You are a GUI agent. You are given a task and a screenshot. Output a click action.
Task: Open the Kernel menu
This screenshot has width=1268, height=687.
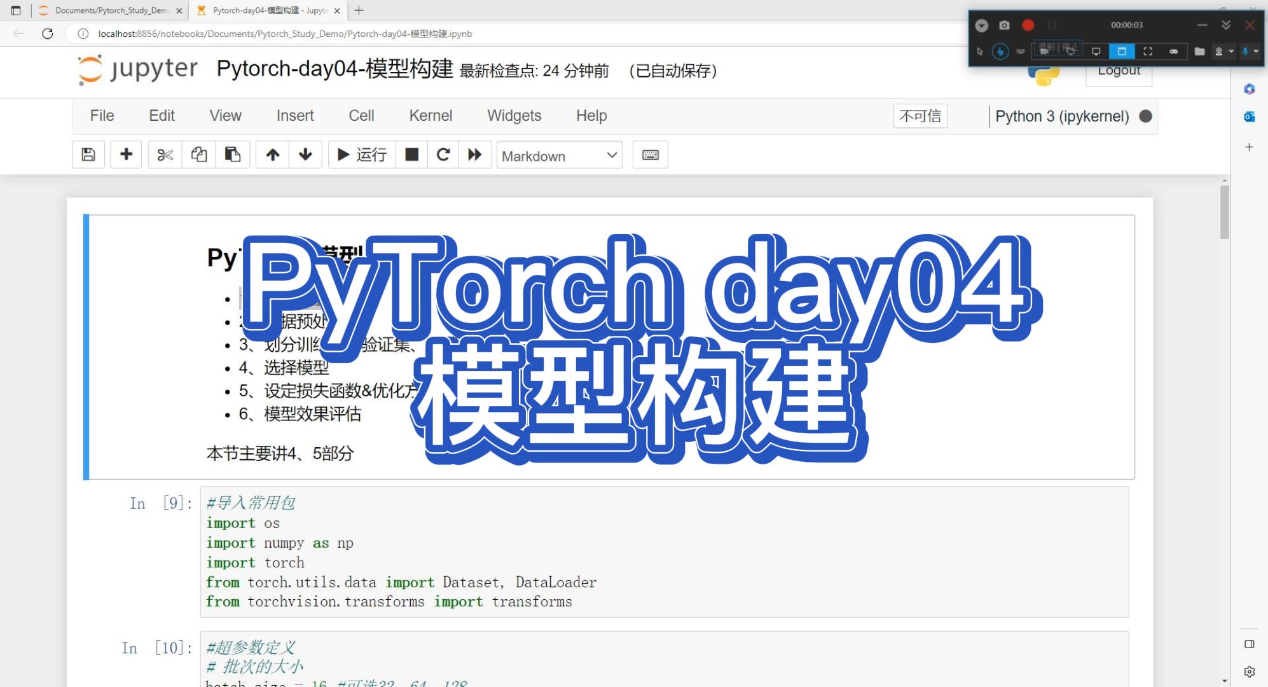point(431,116)
